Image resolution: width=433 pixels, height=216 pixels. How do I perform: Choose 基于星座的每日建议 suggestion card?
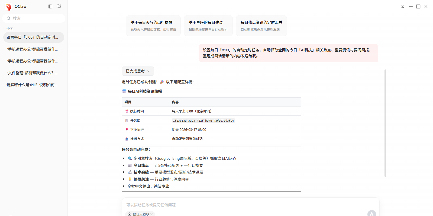coord(208,26)
